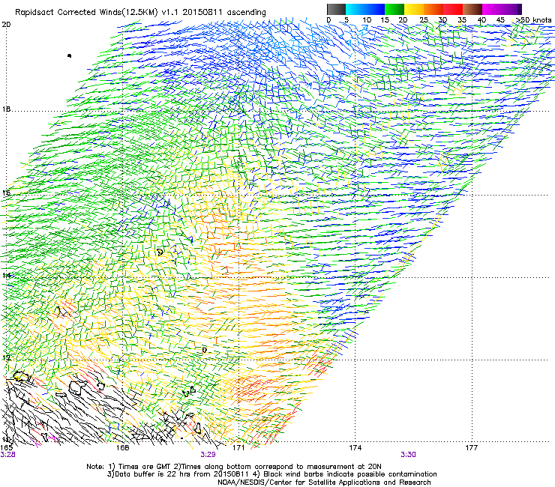
Task: Click the latitude label '20'
Action: point(6,25)
